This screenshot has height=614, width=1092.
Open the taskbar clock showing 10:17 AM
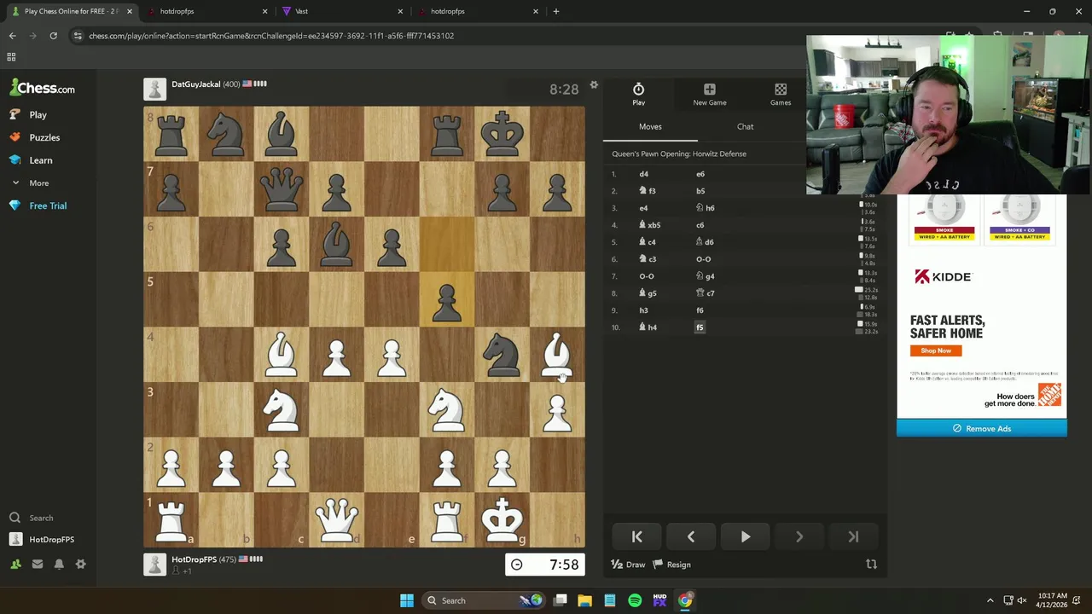(x=1053, y=600)
